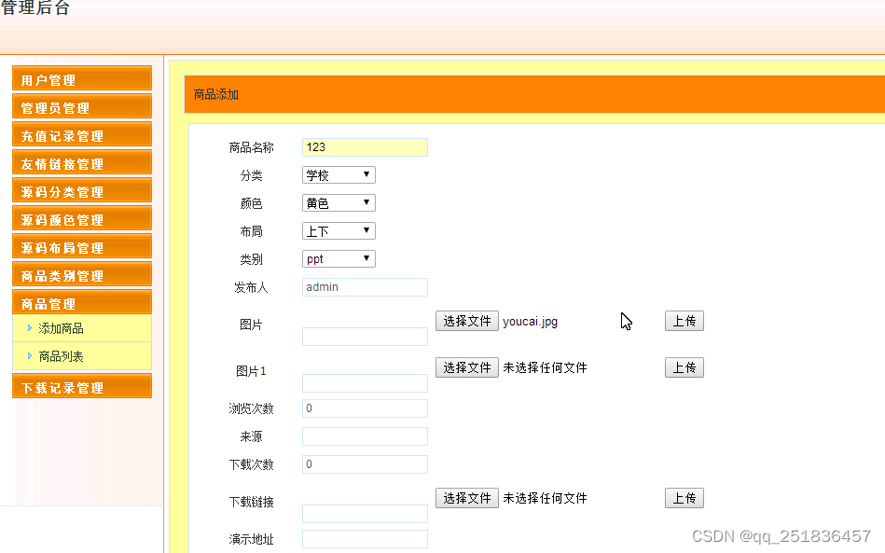885x553 pixels.
Task: Focus the 演示地址 input field
Action: click(x=365, y=539)
